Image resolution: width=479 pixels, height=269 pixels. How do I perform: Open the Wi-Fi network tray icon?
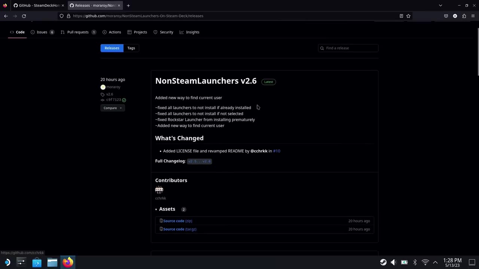coord(425,262)
